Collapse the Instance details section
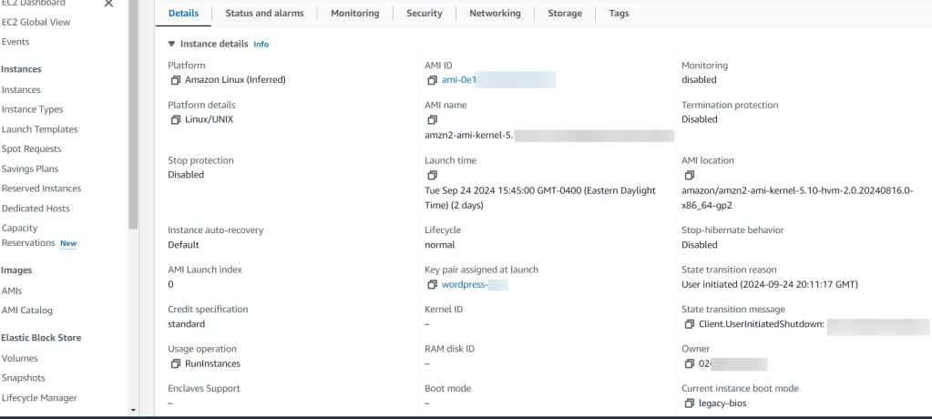This screenshot has height=419, width=932. 171,44
